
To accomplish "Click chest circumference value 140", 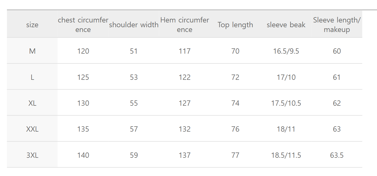I will tap(83, 155).
